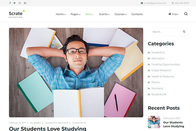Expand the Courses menu dropdown
196x131 pixels.
point(121,14)
